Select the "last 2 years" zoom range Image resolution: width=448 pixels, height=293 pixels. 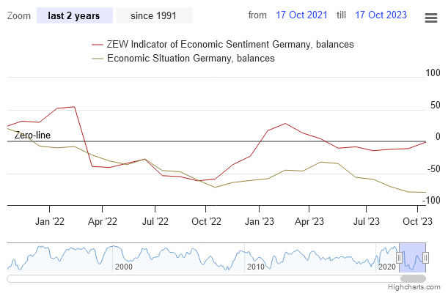coord(74,15)
